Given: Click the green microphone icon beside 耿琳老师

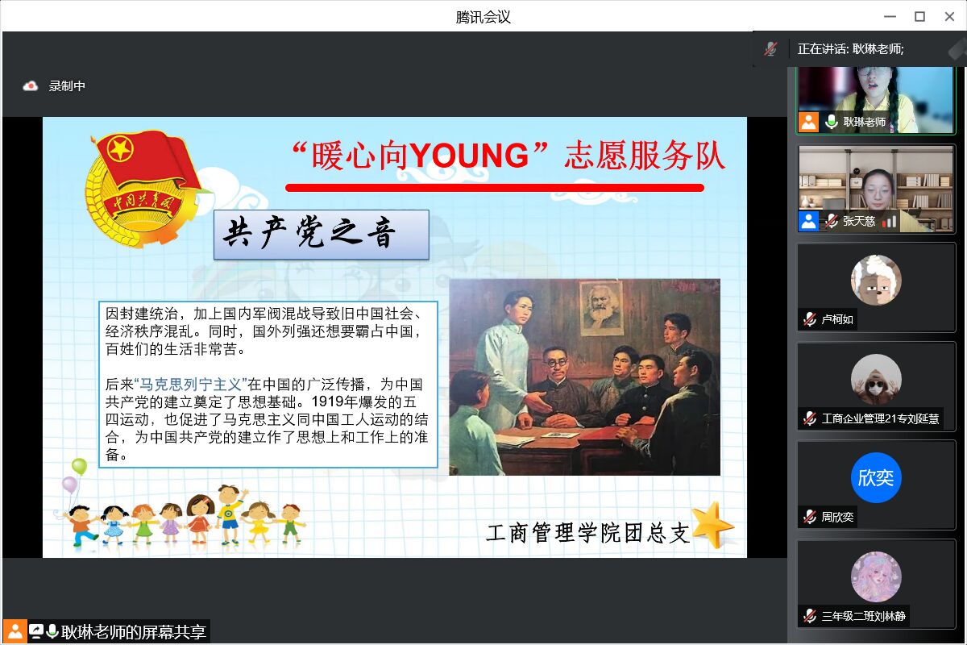Looking at the screenshot, I should click(x=832, y=122).
